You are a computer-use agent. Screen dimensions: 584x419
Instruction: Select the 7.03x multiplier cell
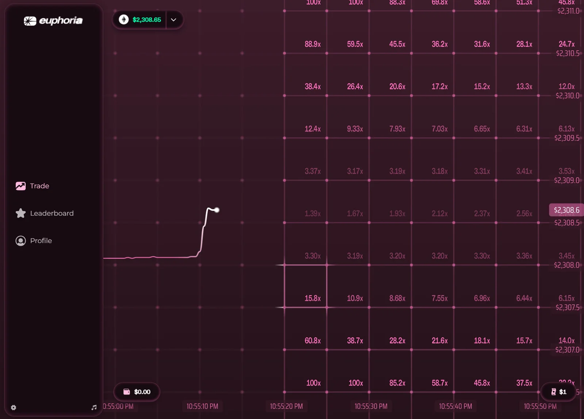433,117
